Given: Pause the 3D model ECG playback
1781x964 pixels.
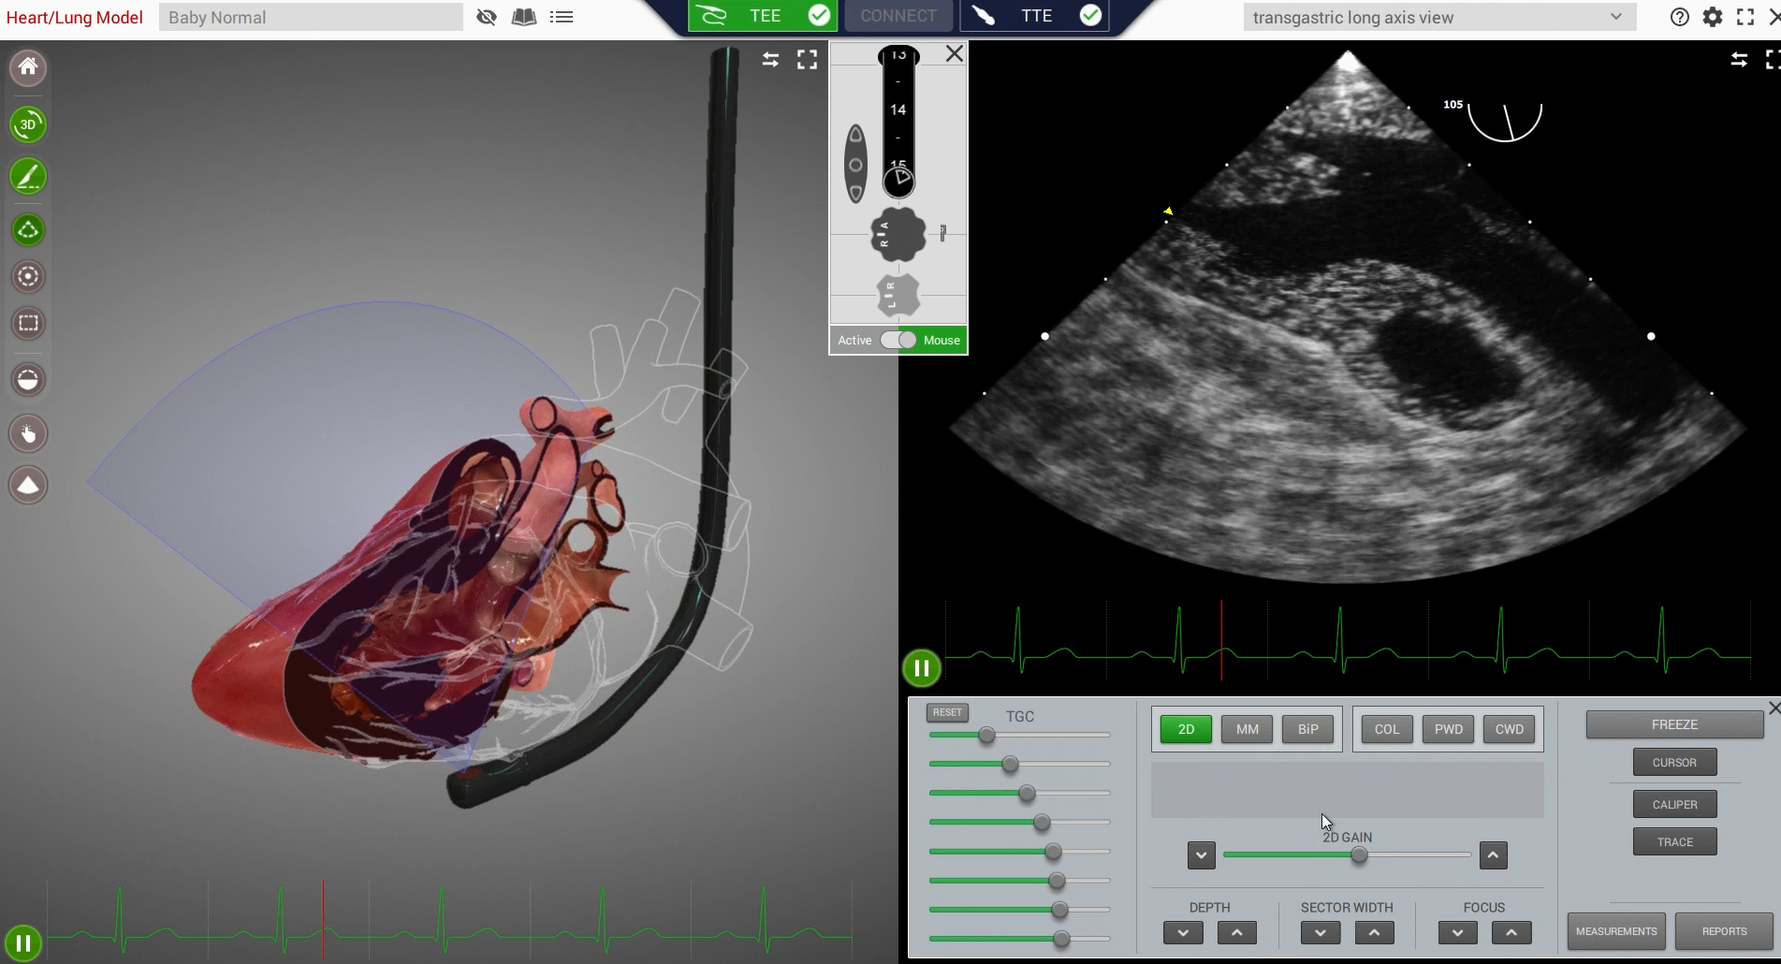Looking at the screenshot, I should (x=23, y=943).
